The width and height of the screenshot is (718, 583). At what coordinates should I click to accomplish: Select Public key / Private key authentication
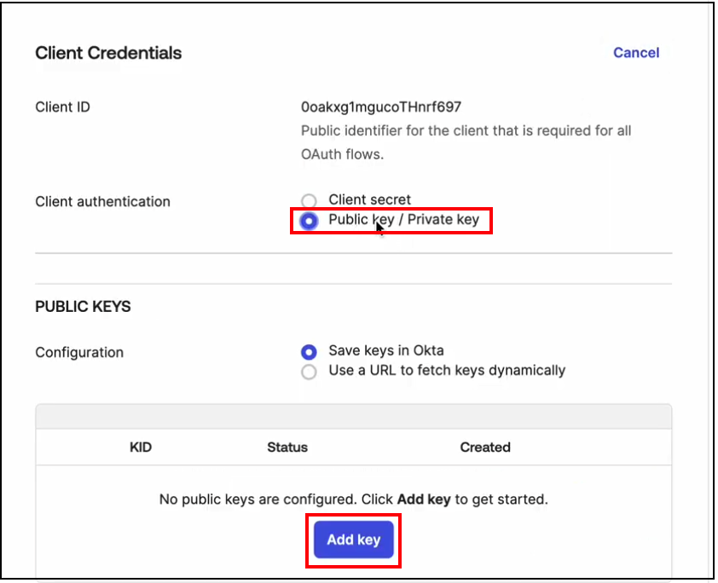click(x=309, y=221)
